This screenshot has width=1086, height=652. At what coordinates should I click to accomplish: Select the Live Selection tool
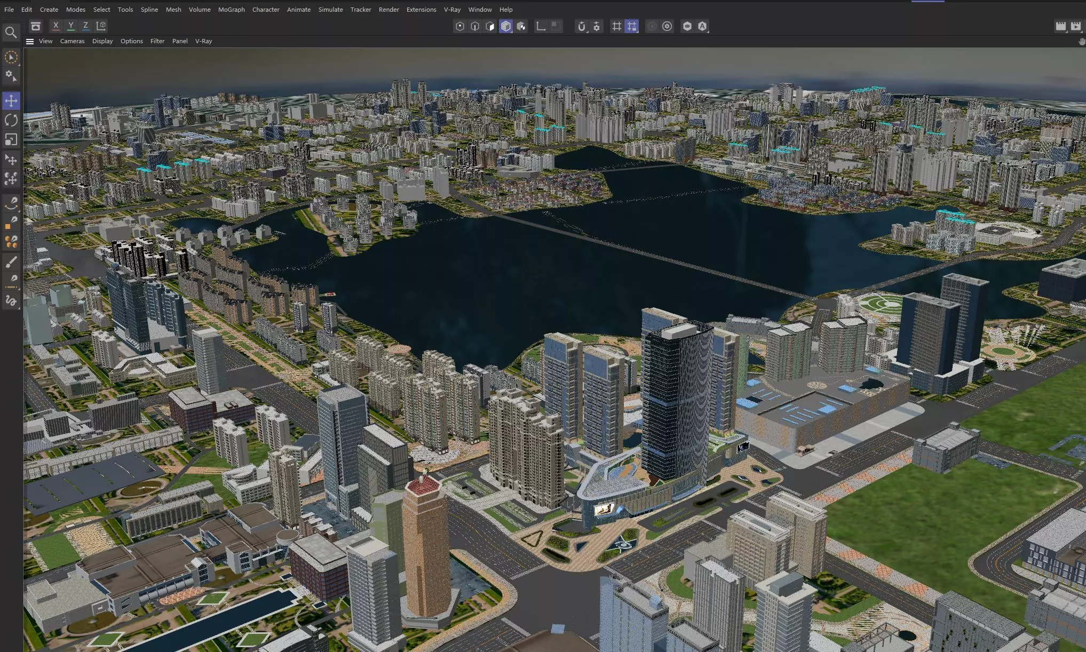(x=11, y=57)
